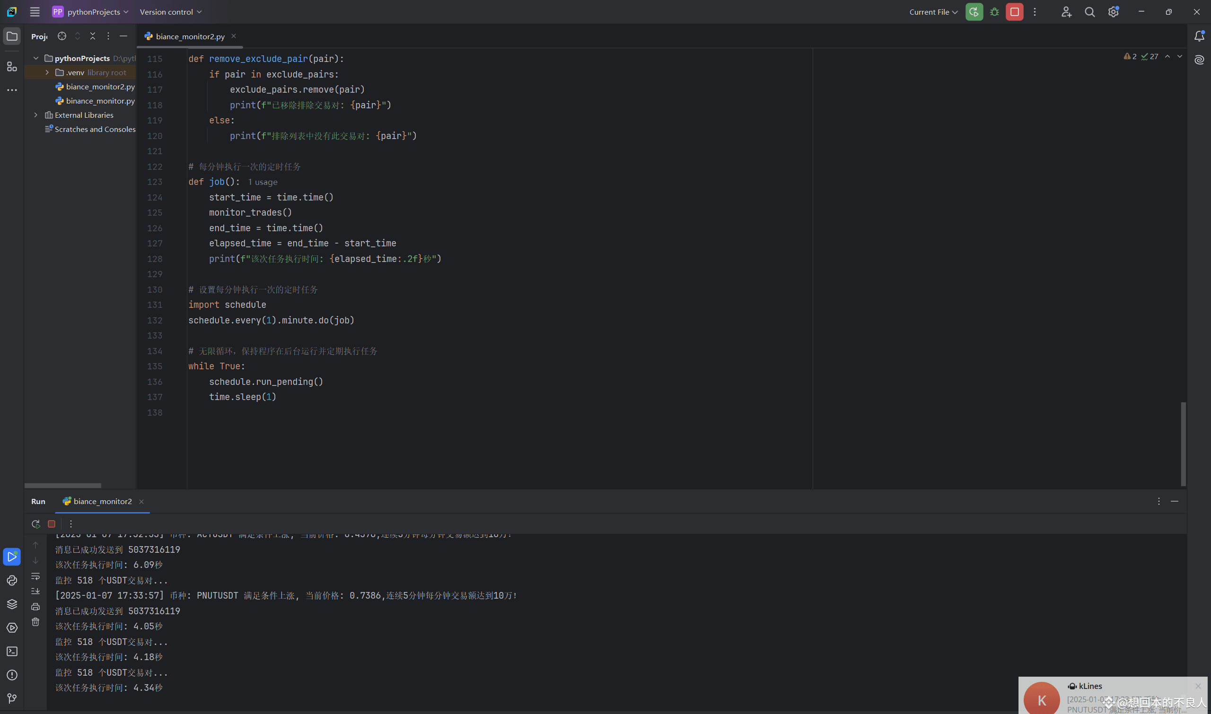Open the Terminal tool window
Image resolution: width=1211 pixels, height=714 pixels.
point(12,652)
